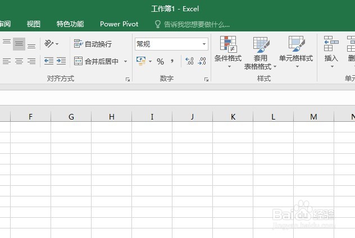Expand the accounting format dropdown arrow
355x238 pixels.
[x=150, y=61]
